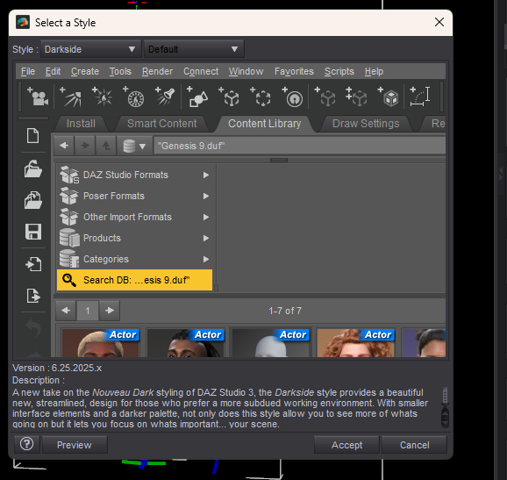This screenshot has height=480, width=507.
Task: Open the Favorites menu
Action: tap(294, 71)
